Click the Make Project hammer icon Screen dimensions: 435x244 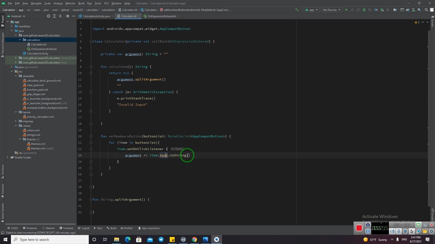point(297,10)
